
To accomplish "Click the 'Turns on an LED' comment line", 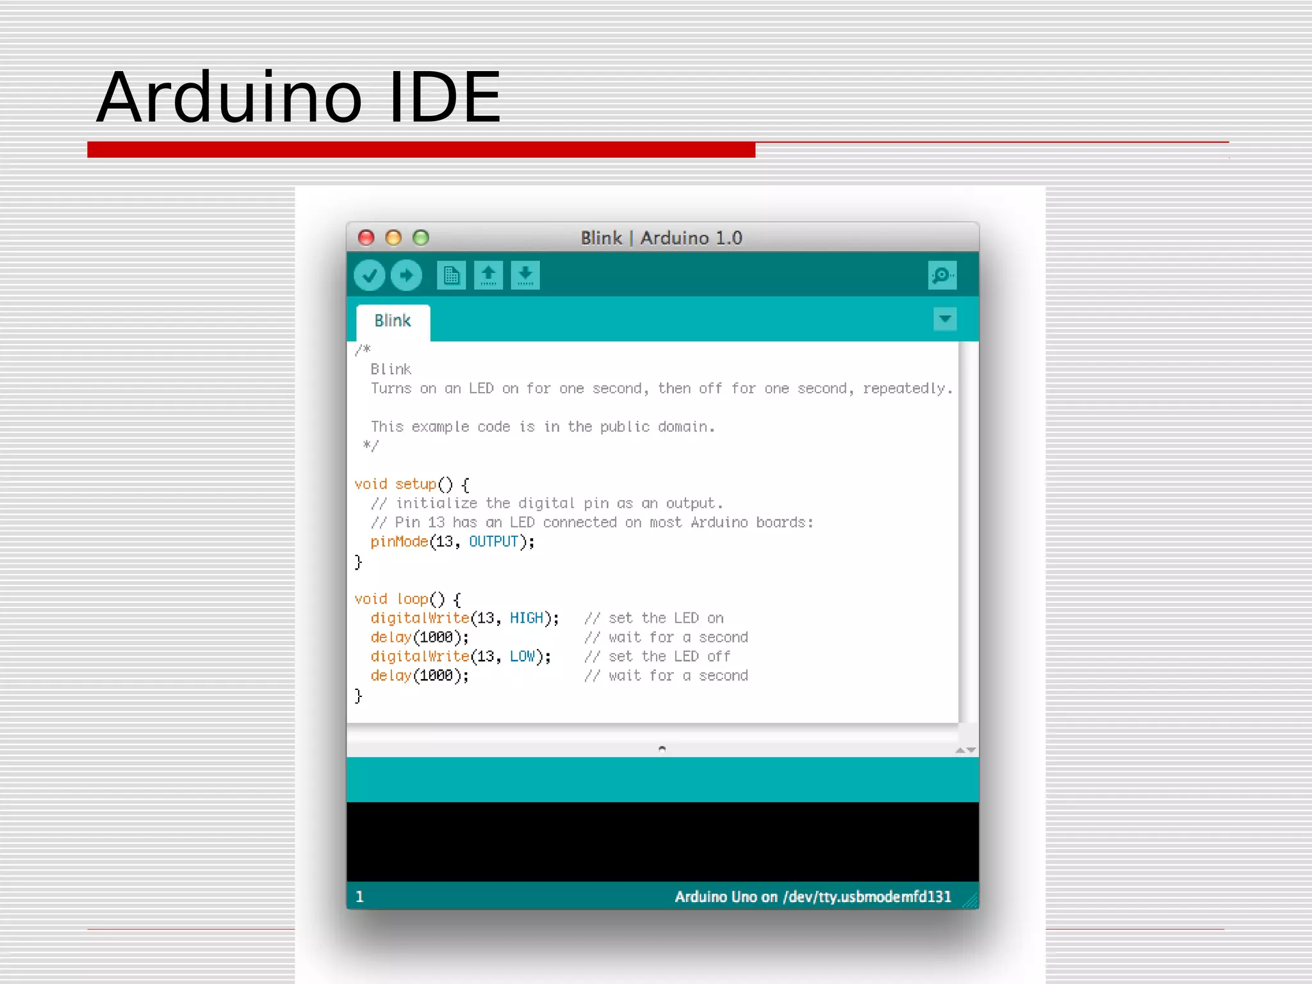I will [x=662, y=389].
